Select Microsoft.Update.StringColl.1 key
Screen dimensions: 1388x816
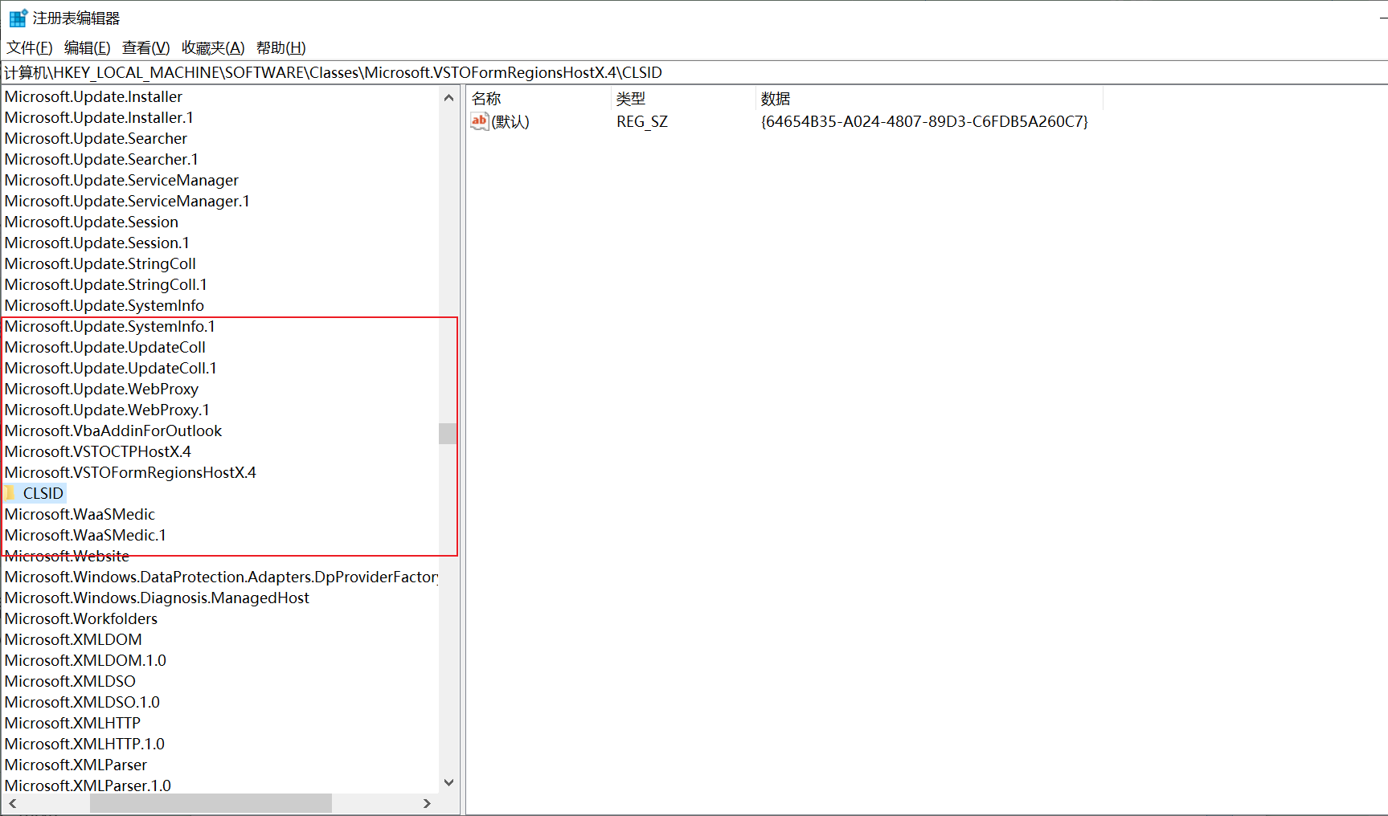pos(106,284)
